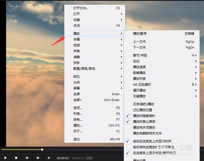Enable 播放完关闭媒体 option
Image resolution: width=204 pixels, height=161 pixels.
[162, 127]
